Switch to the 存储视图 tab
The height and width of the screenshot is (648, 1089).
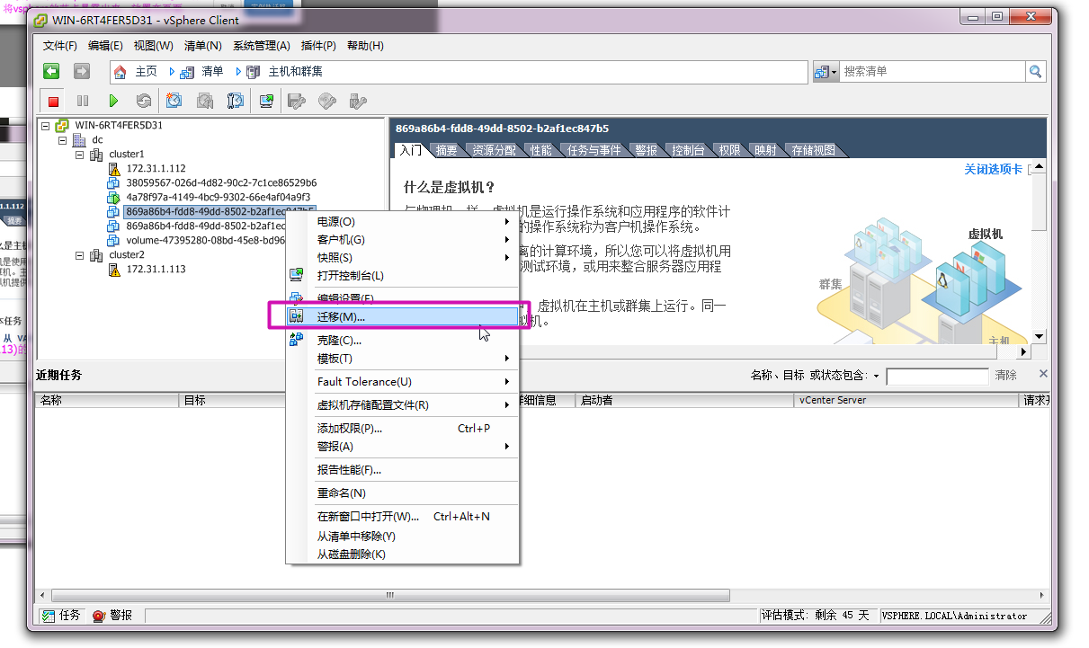pyautogui.click(x=813, y=150)
